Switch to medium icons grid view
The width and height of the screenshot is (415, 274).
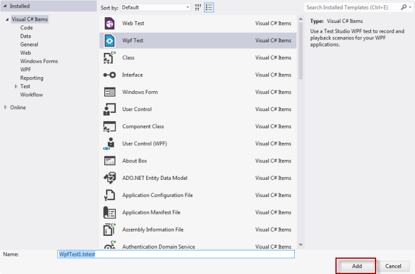(x=198, y=8)
